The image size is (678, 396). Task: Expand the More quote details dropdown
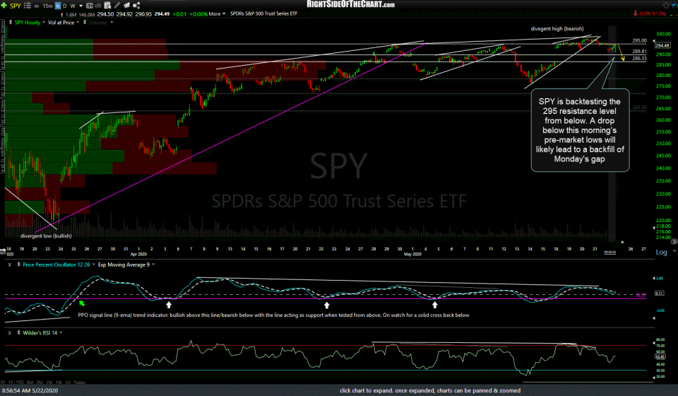click(217, 14)
